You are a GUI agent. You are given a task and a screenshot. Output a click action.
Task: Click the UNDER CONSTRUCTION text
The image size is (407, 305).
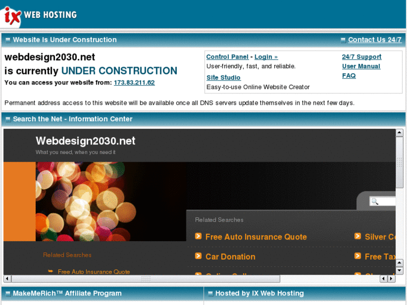pyautogui.click(x=119, y=71)
